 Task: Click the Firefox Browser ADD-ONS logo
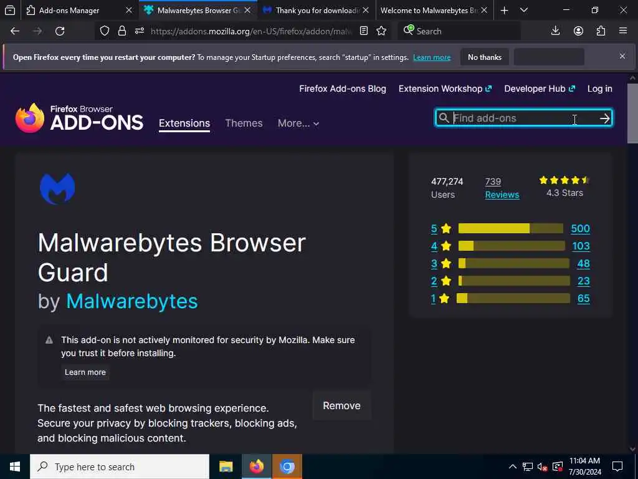(x=79, y=118)
